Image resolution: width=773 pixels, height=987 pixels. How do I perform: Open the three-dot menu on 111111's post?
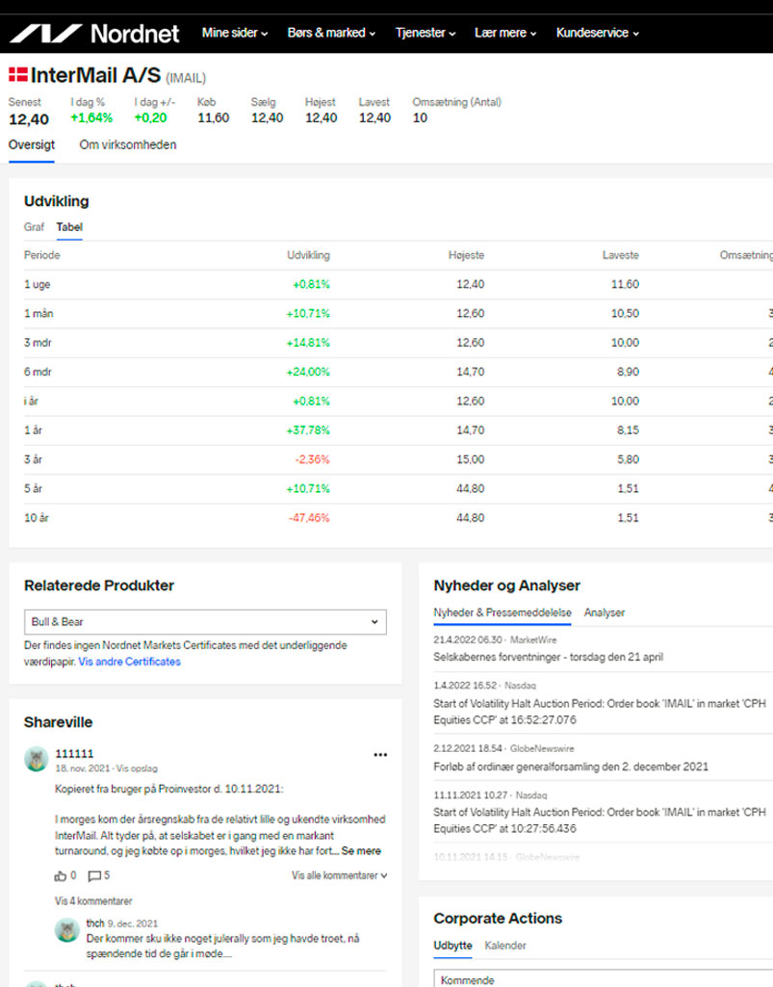[380, 755]
